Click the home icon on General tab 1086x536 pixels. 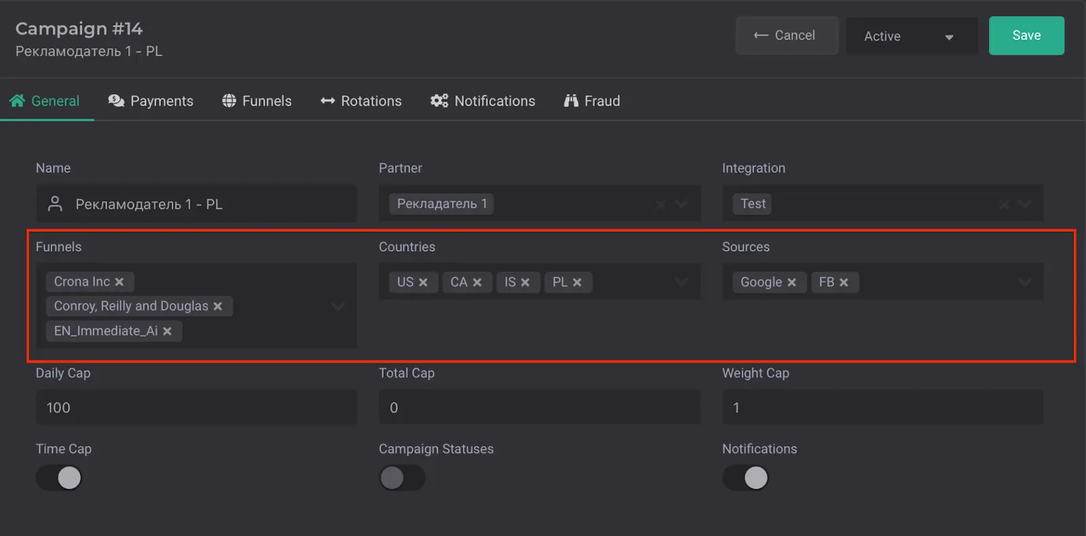click(x=17, y=101)
